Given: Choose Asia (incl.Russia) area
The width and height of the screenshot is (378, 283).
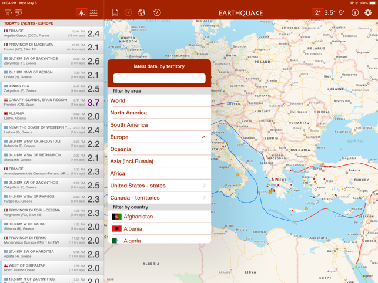Looking at the screenshot, I should pyautogui.click(x=159, y=161).
